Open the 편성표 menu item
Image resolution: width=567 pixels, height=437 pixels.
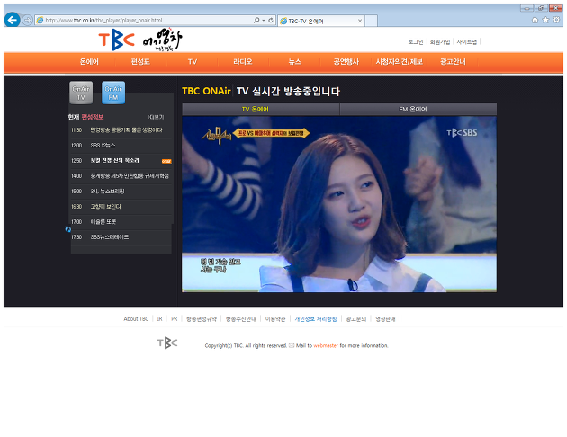[x=140, y=62]
